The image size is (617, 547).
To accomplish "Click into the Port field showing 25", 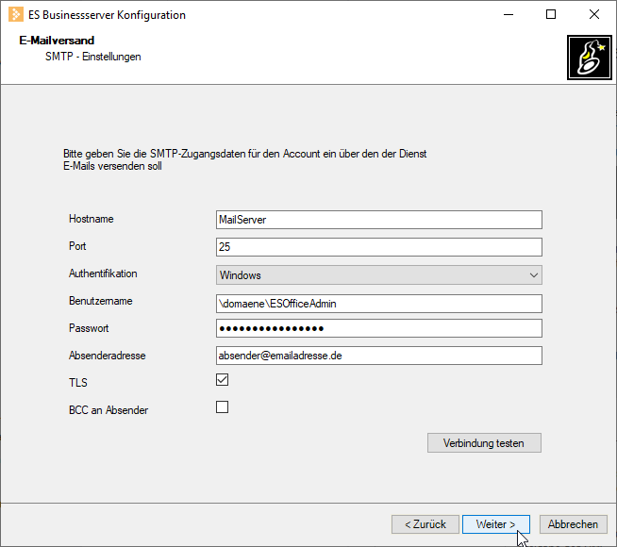I will pyautogui.click(x=379, y=247).
